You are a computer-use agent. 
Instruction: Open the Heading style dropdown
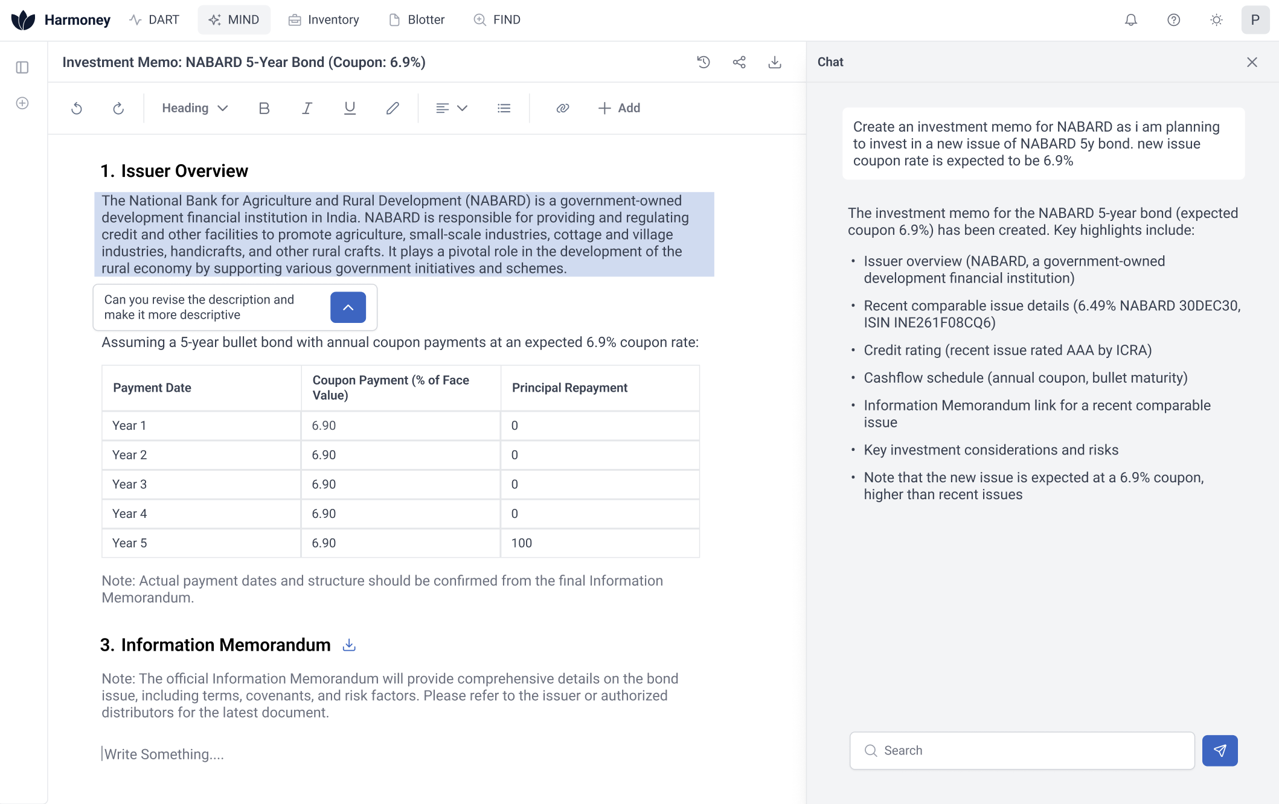[194, 108]
